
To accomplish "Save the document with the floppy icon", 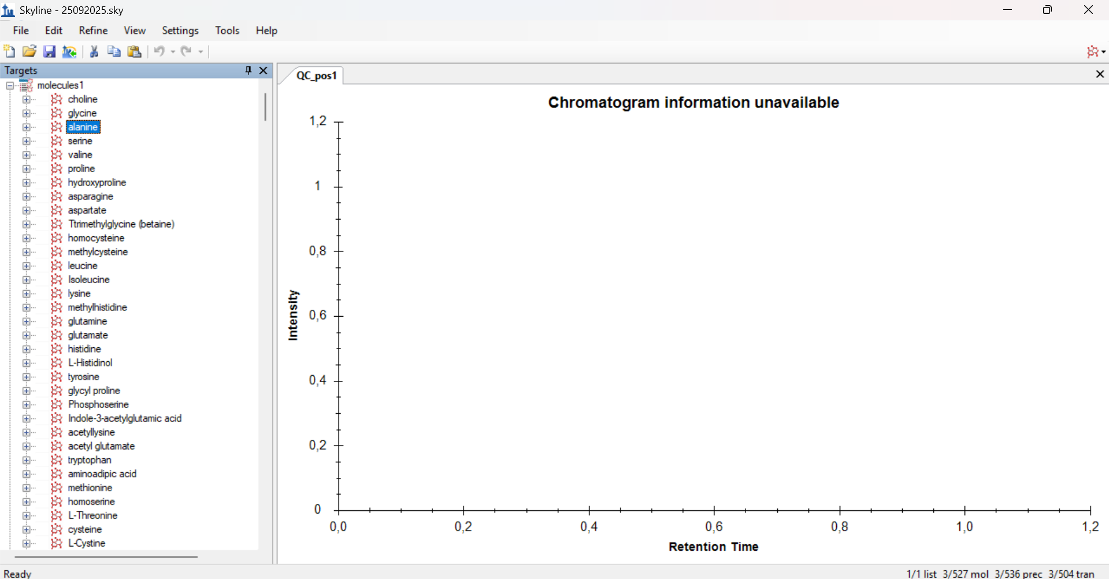I will coord(50,51).
